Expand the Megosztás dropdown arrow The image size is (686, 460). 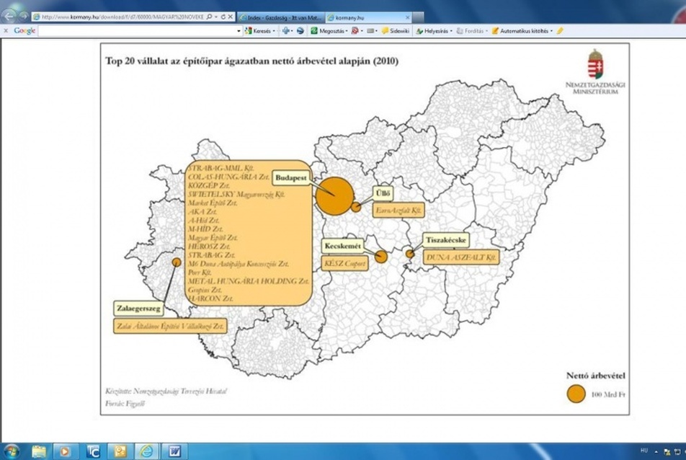tap(347, 31)
